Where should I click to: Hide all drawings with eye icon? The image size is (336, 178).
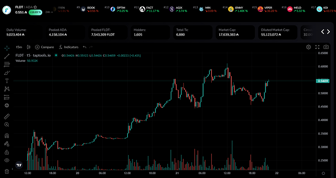coord(7,160)
